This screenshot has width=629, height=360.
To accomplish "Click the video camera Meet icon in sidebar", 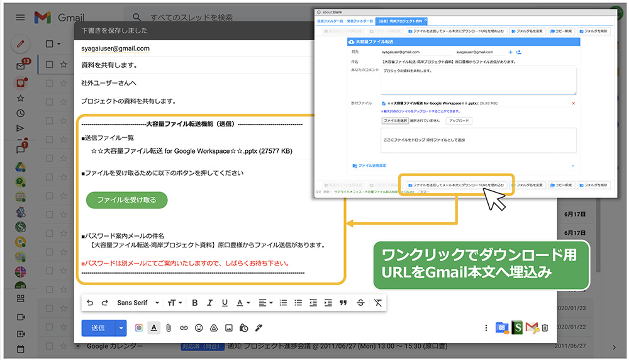I will point(21,317).
